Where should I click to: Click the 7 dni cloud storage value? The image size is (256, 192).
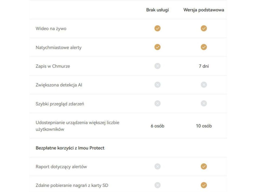point(204,66)
